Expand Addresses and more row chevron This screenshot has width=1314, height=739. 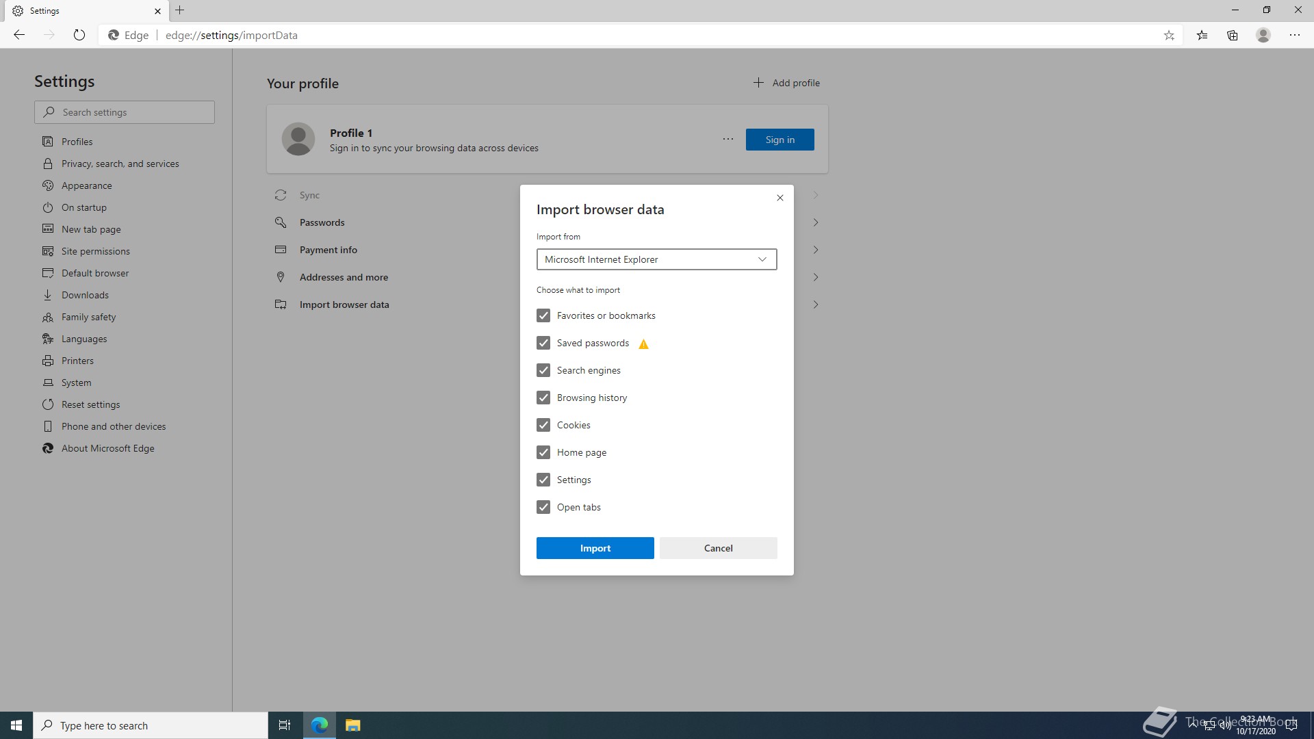point(816,277)
